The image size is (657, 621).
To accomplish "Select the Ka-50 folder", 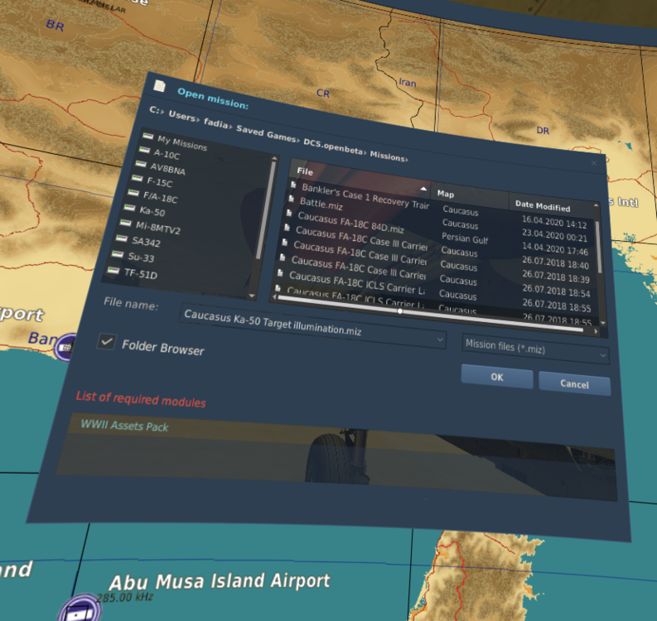I will 152,210.
